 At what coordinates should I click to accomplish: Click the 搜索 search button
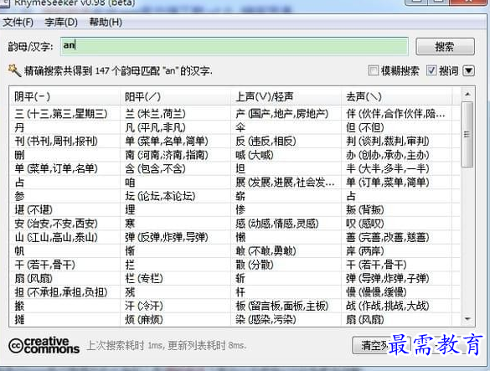pos(445,47)
